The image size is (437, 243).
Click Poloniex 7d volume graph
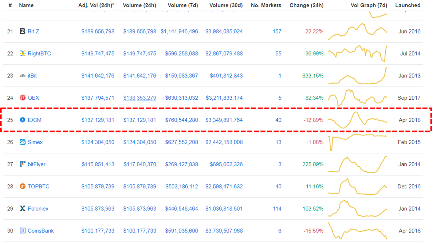point(358,208)
